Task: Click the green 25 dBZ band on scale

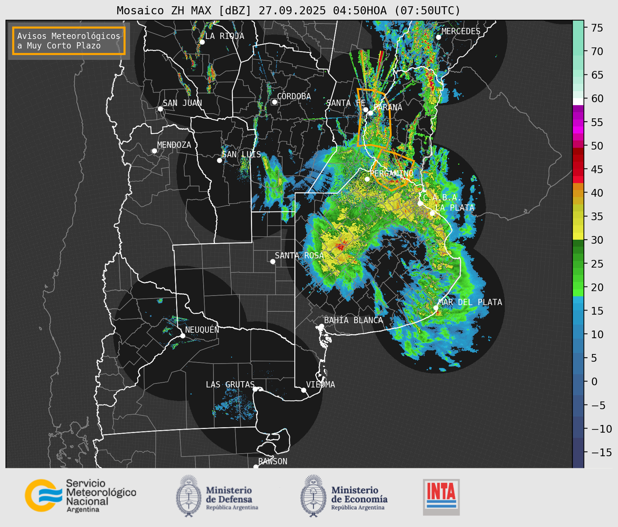Action: 578,264
